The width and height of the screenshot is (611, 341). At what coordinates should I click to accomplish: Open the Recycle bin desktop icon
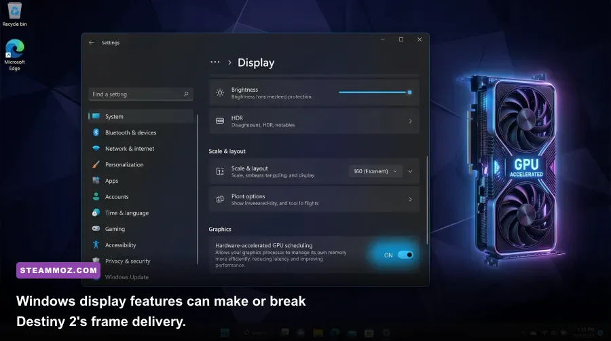[x=14, y=14]
